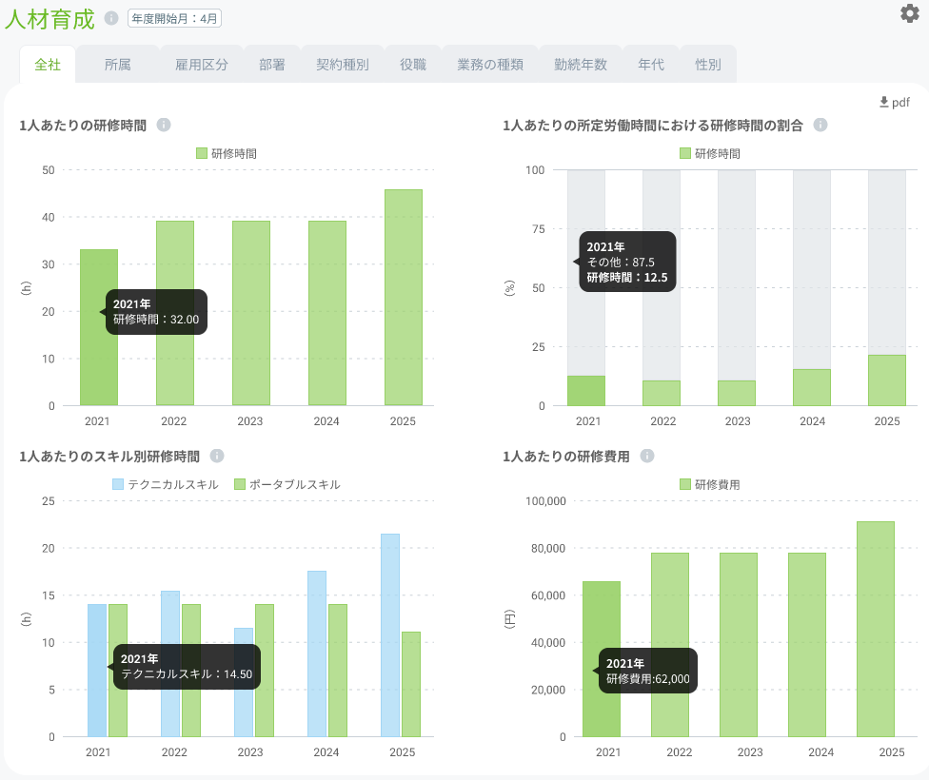Show info for 所定労働時間における研修時間の割合 chart

point(820,125)
